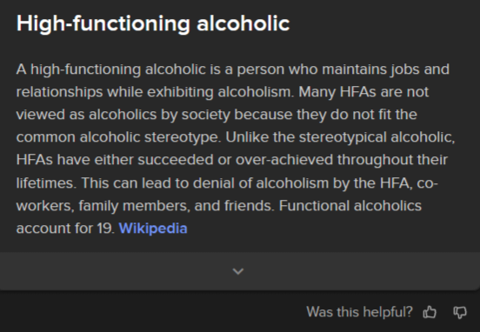Click the text line starting 'viewed as alcoholics'
The width and height of the screenshot is (480, 332).
tap(217, 115)
